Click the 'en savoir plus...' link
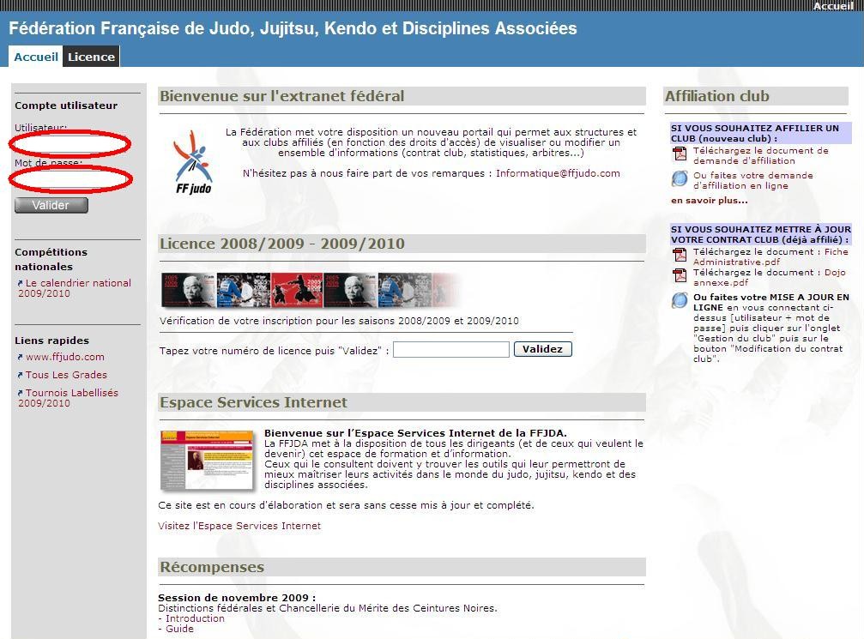 709,201
